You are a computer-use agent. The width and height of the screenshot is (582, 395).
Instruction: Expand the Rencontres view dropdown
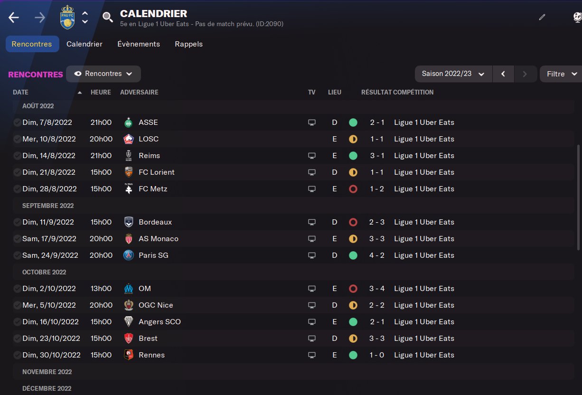(103, 74)
